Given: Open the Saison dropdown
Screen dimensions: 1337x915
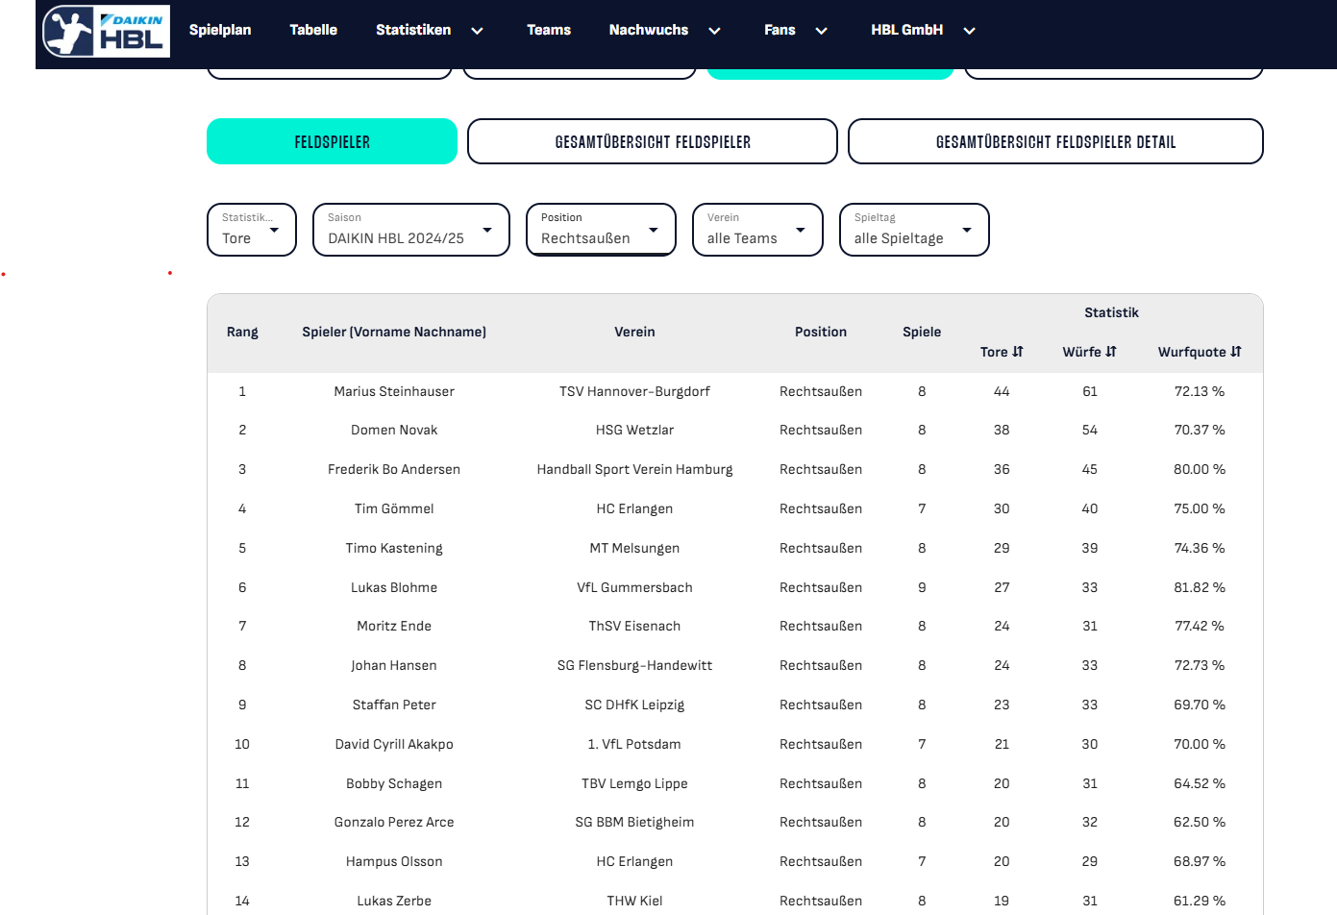Looking at the screenshot, I should point(410,230).
